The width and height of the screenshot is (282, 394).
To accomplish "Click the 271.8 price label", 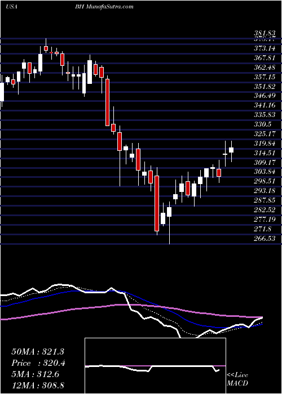I will pos(262,229).
